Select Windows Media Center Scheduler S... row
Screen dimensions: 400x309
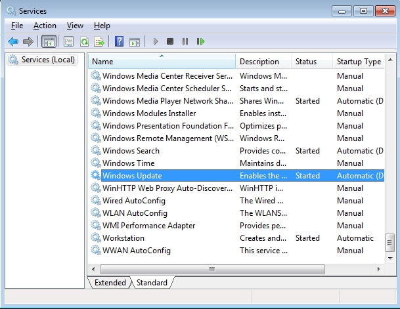[x=236, y=88]
